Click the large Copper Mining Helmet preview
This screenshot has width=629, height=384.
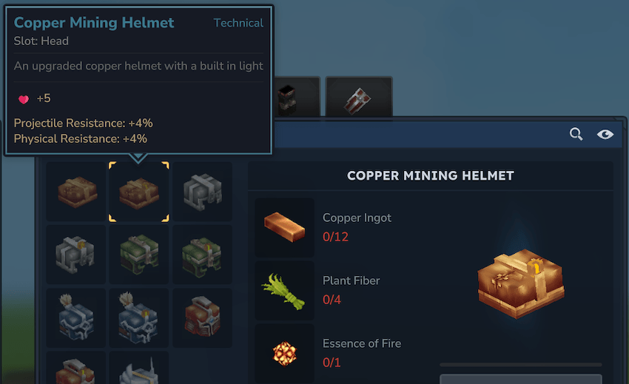pyautogui.click(x=521, y=283)
